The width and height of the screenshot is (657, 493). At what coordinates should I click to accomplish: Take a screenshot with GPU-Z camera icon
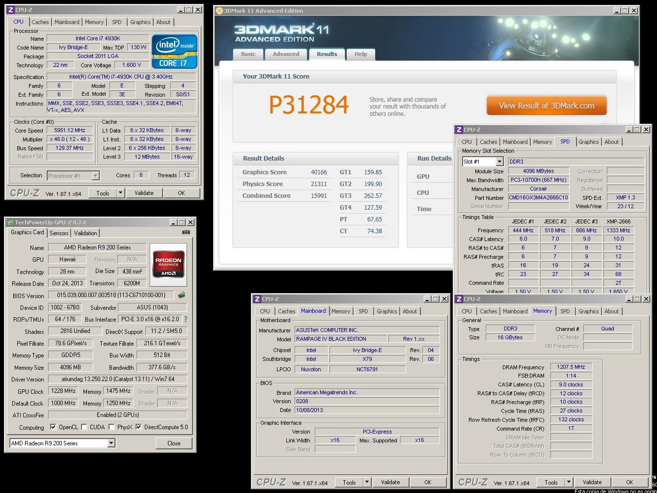[x=186, y=232]
